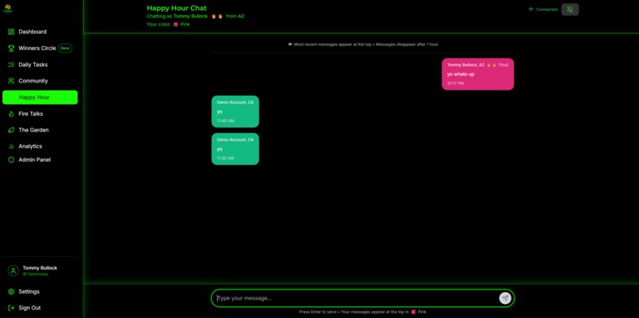Image resolution: width=639 pixels, height=318 pixels.
Task: Click the Fire Talks flame icon
Action: tap(11, 113)
